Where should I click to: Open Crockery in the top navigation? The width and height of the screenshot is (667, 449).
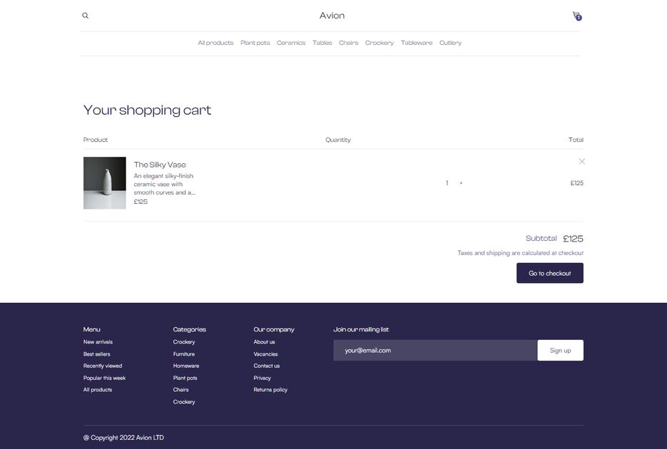(379, 43)
